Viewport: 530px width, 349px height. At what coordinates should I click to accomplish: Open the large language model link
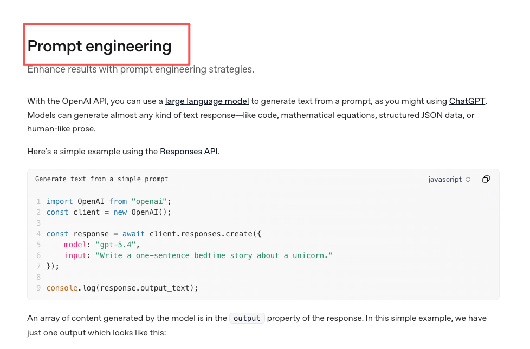pos(207,101)
